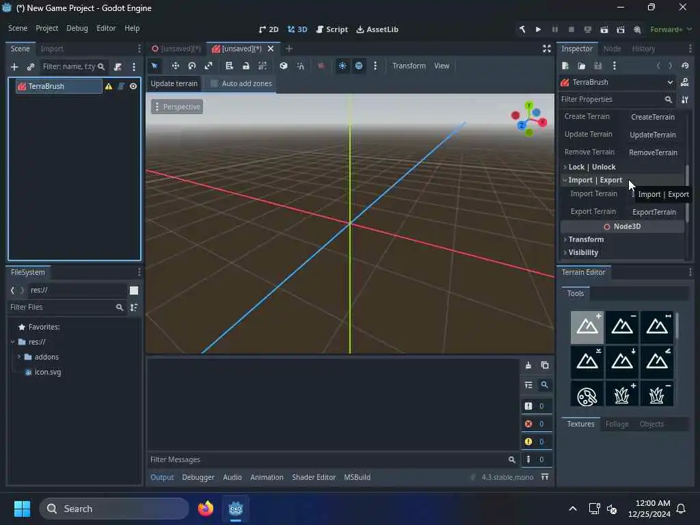The image size is (700, 525).
Task: Run the project with play button
Action: pyautogui.click(x=539, y=29)
